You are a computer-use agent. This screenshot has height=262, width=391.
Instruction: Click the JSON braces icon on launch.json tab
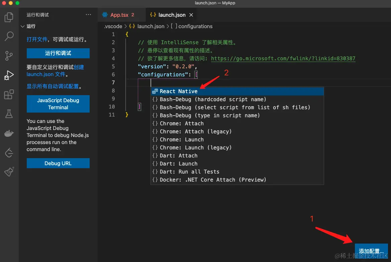point(153,15)
